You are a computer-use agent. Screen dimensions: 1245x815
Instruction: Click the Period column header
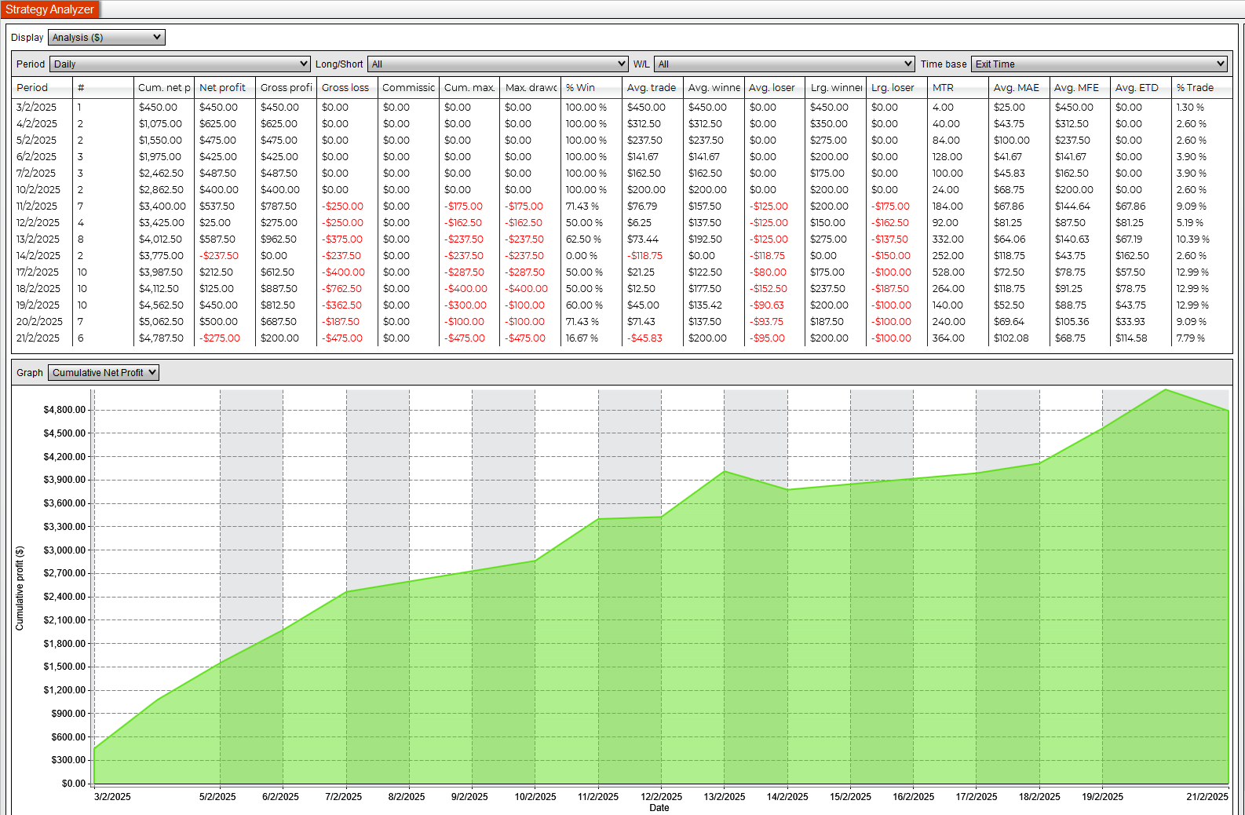tap(33, 88)
